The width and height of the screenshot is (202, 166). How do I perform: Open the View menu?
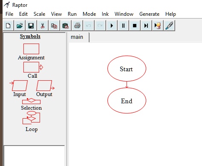(56, 14)
